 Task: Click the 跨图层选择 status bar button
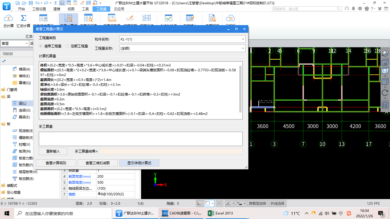tap(258, 203)
